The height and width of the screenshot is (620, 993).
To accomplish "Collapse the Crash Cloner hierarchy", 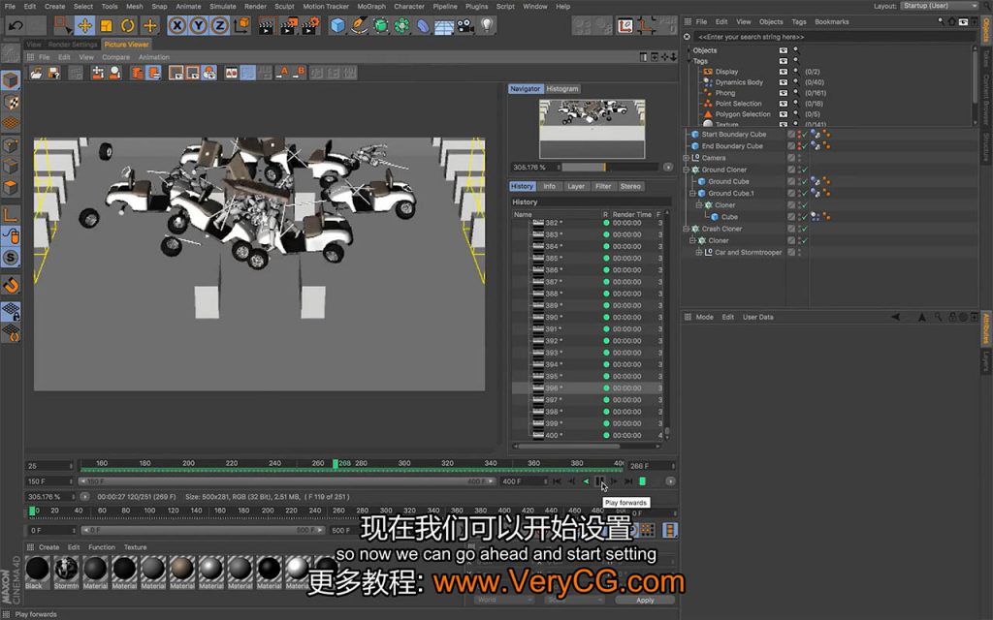I will [686, 229].
